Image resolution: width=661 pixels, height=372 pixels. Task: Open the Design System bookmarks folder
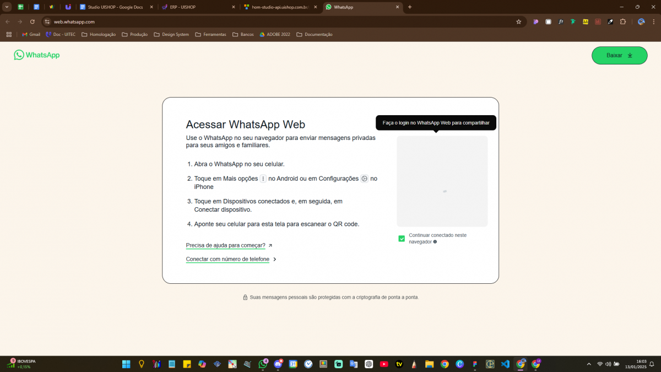pos(171,34)
